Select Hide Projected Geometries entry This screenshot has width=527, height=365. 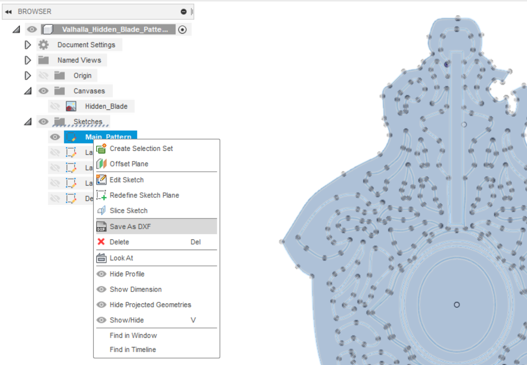(x=156, y=305)
